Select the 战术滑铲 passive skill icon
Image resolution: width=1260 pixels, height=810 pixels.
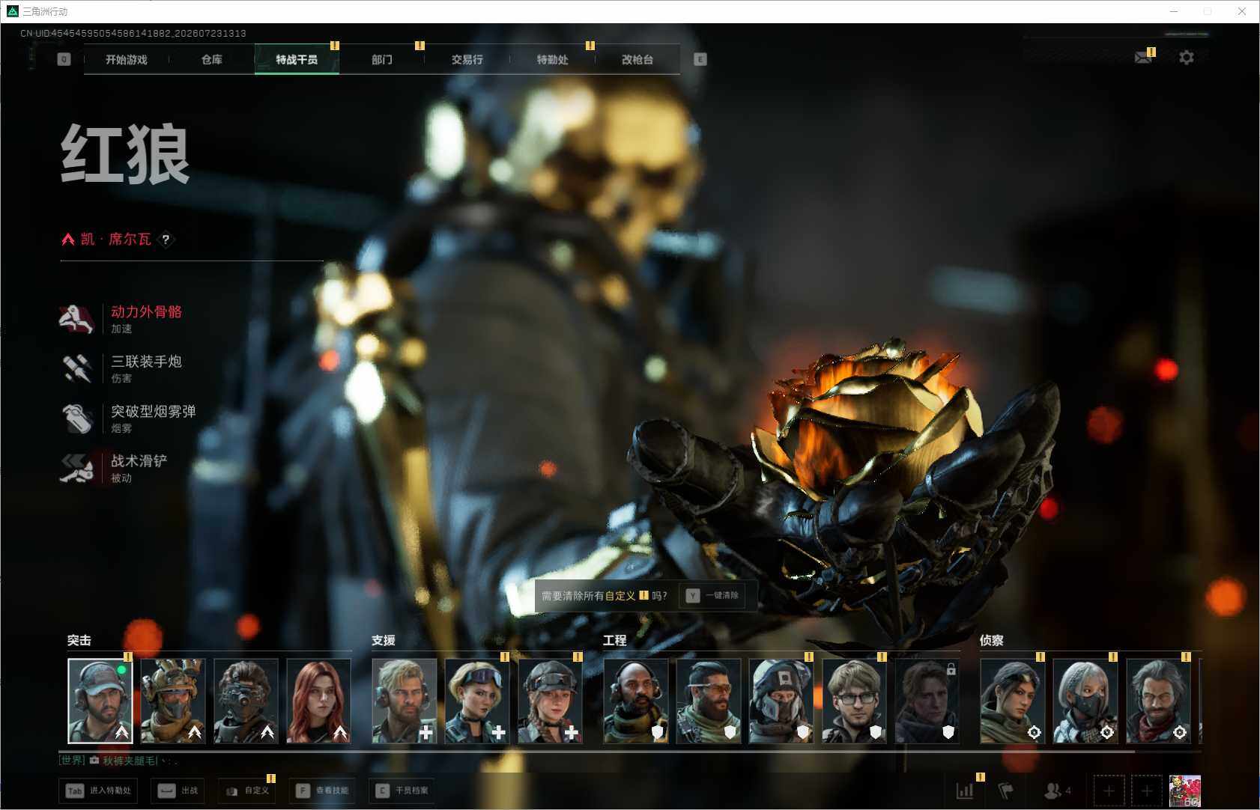click(76, 468)
